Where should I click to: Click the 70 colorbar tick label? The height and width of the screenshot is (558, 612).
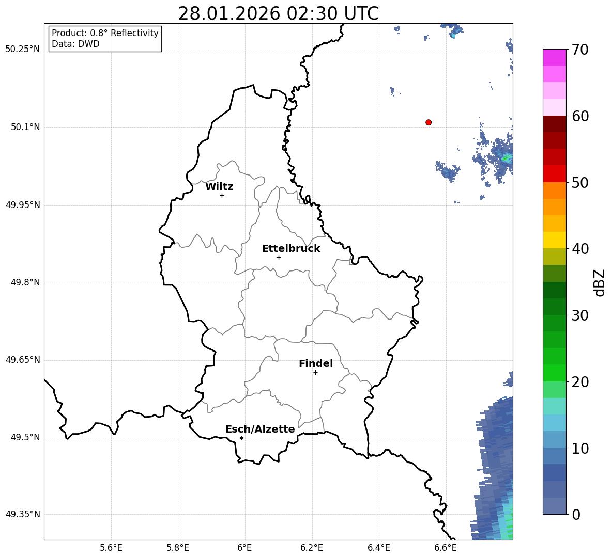[580, 50]
